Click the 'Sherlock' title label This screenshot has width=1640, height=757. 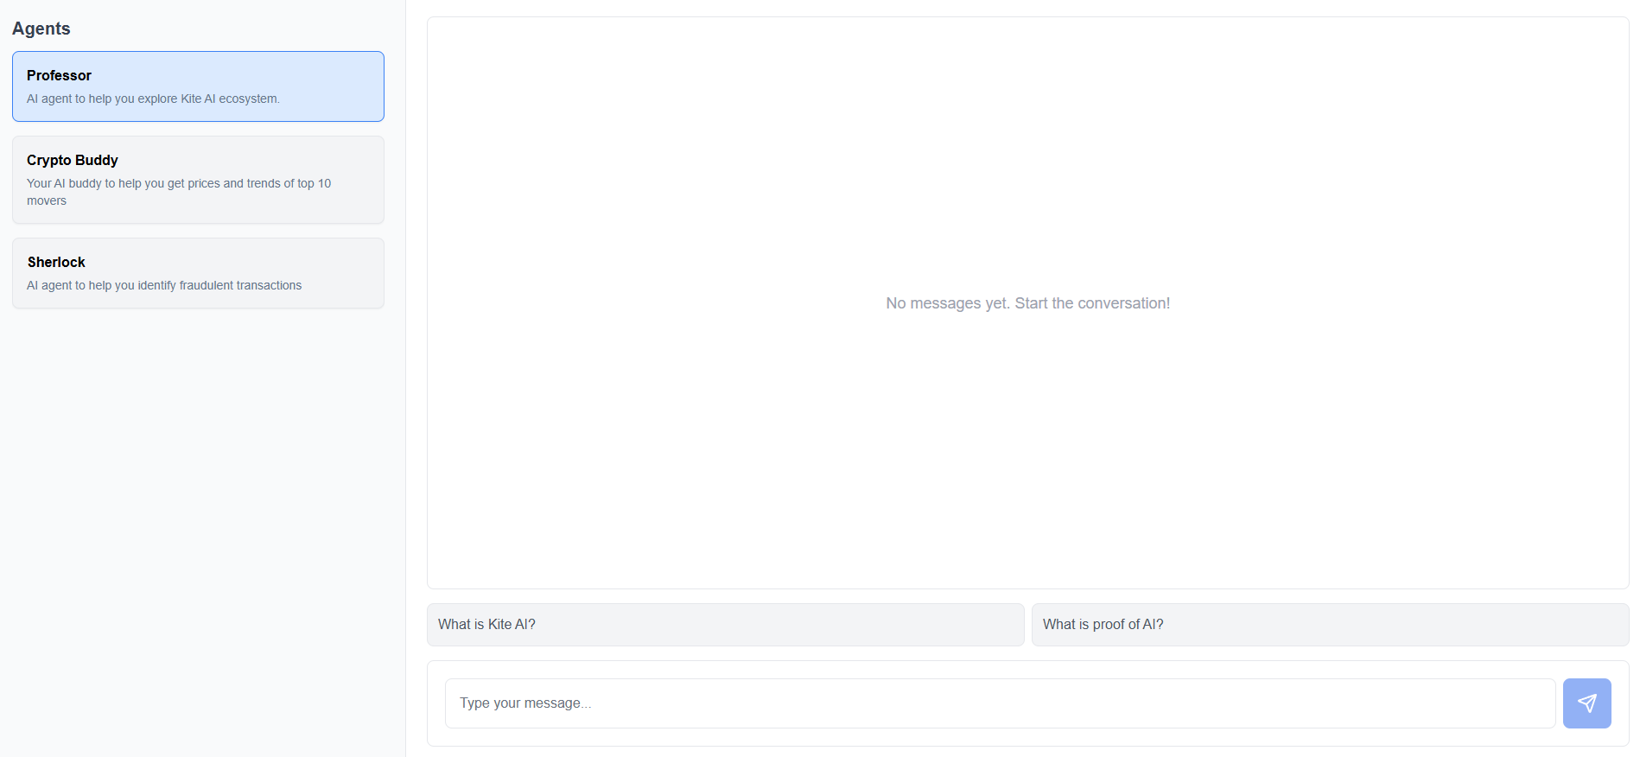pyautogui.click(x=56, y=262)
